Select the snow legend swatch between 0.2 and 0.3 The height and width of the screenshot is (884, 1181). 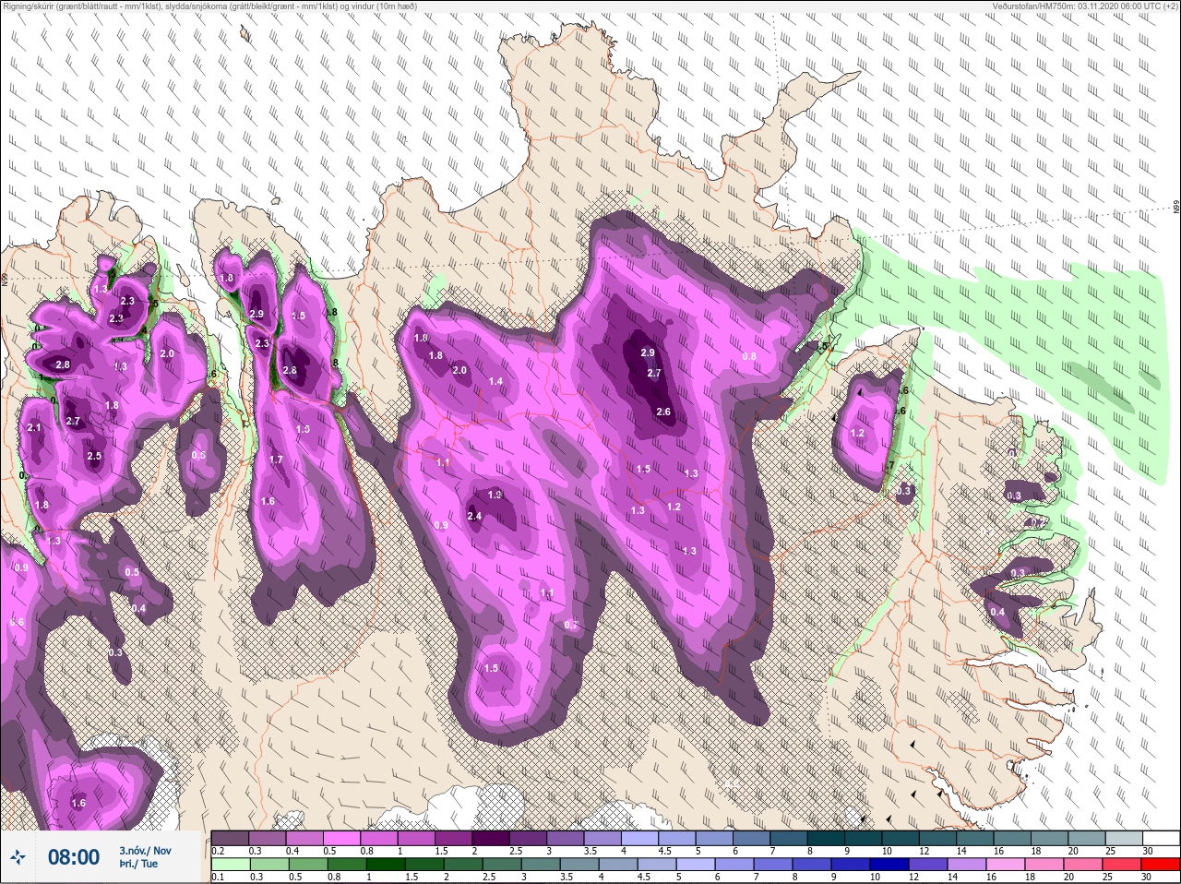[x=230, y=838]
